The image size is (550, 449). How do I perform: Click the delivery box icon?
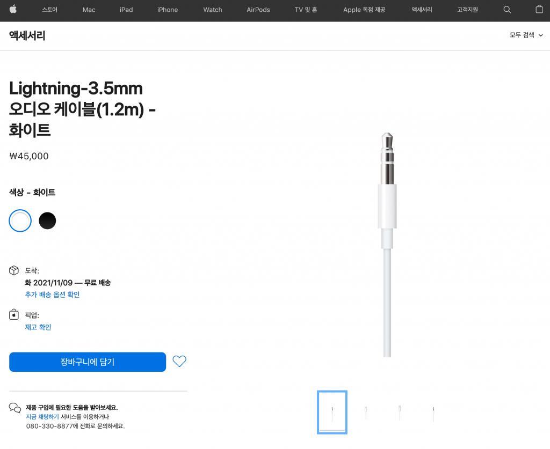pos(13,270)
